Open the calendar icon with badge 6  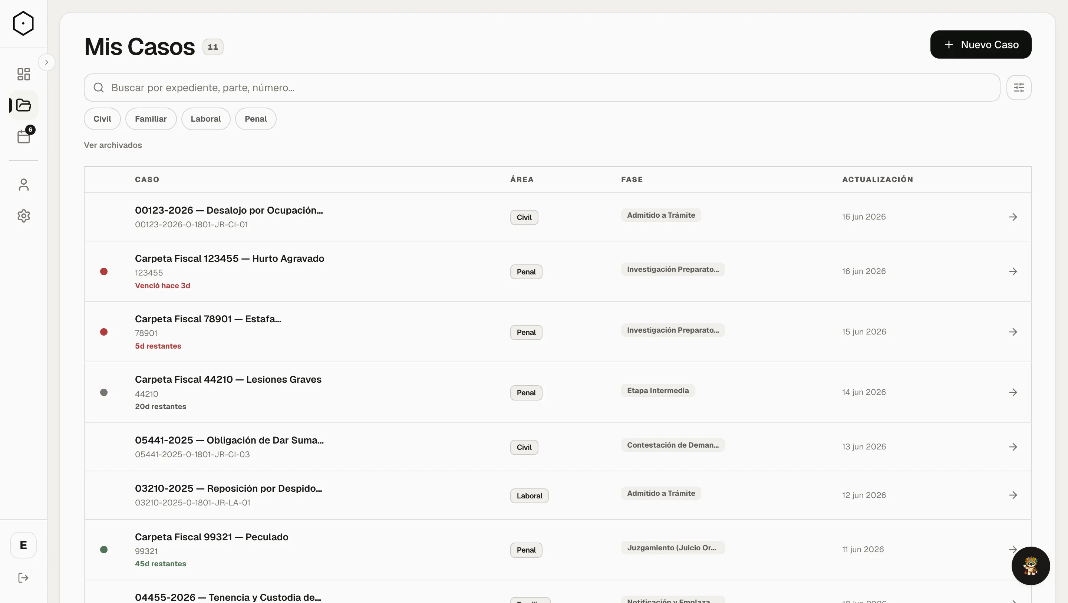[24, 136]
